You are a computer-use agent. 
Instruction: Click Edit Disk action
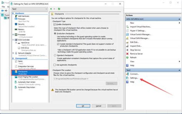134,42
